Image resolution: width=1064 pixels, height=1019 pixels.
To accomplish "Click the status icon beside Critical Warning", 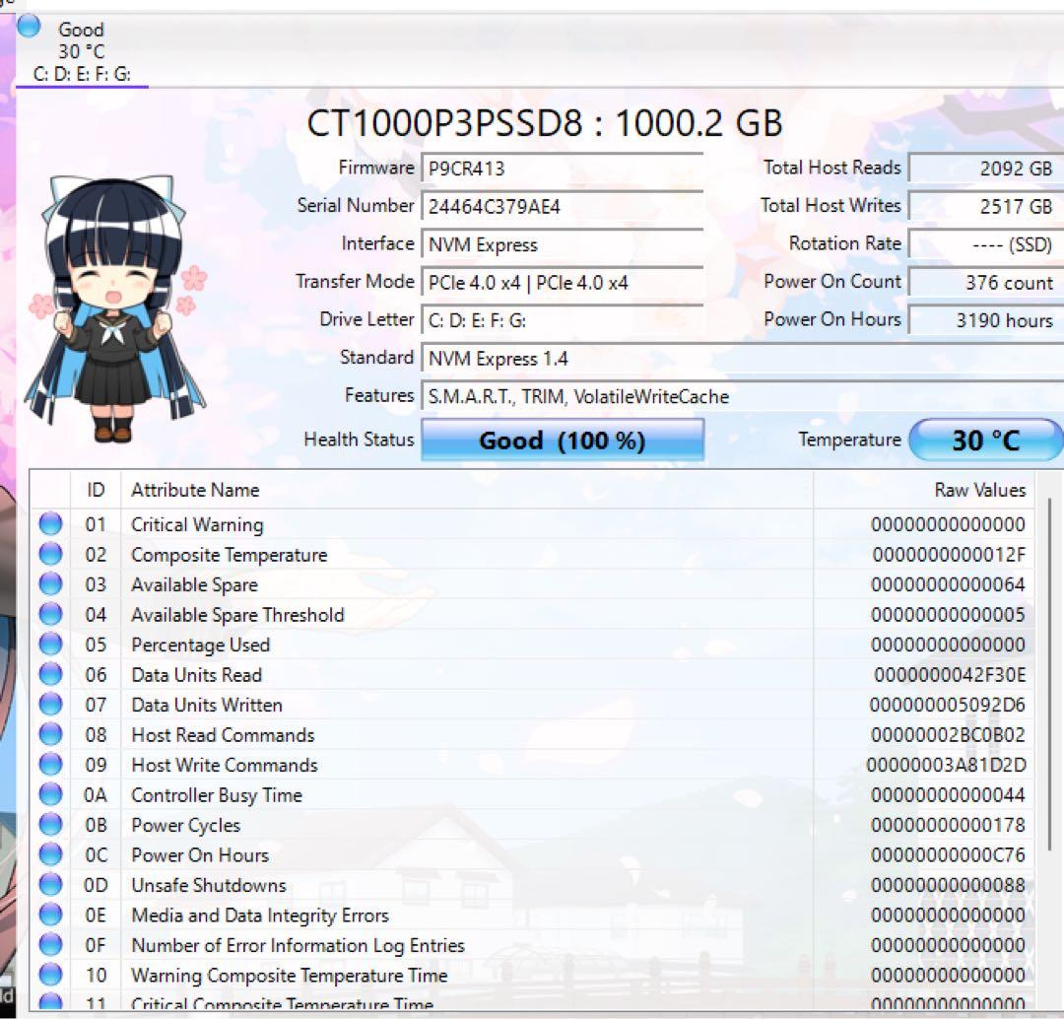I will coord(50,523).
